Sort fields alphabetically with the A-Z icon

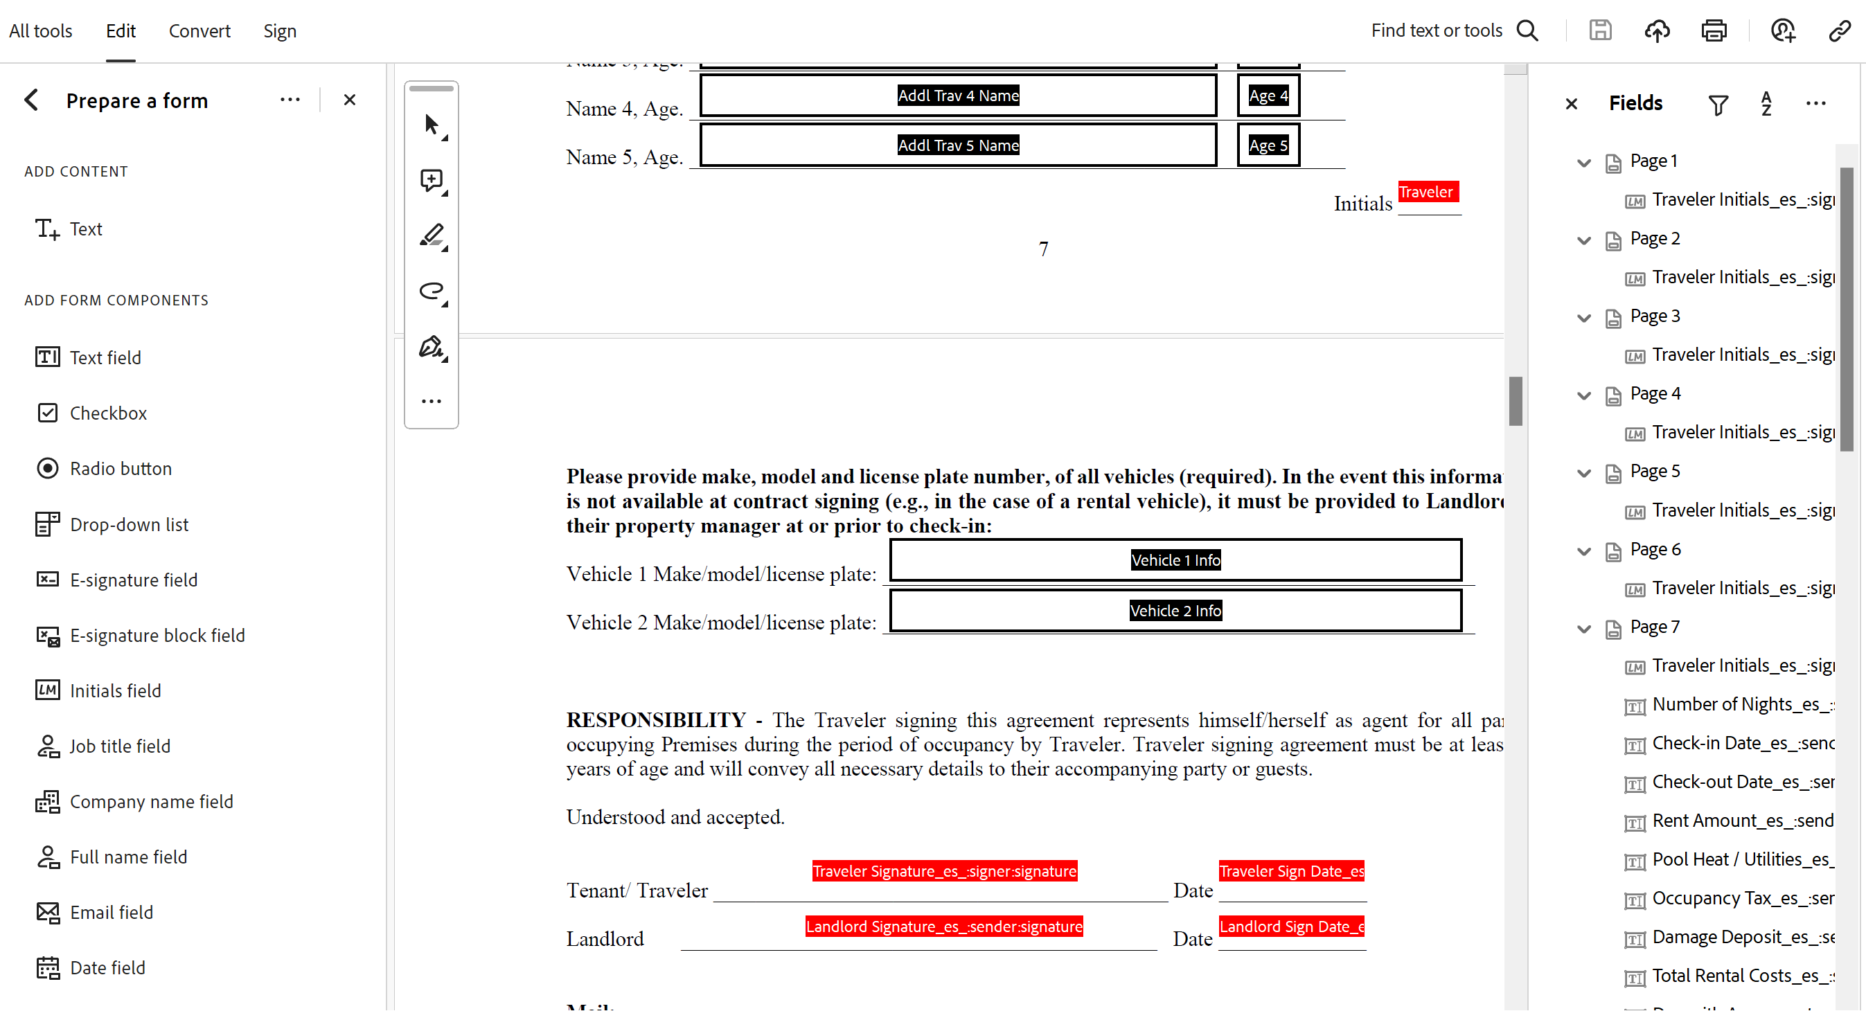[x=1766, y=105]
